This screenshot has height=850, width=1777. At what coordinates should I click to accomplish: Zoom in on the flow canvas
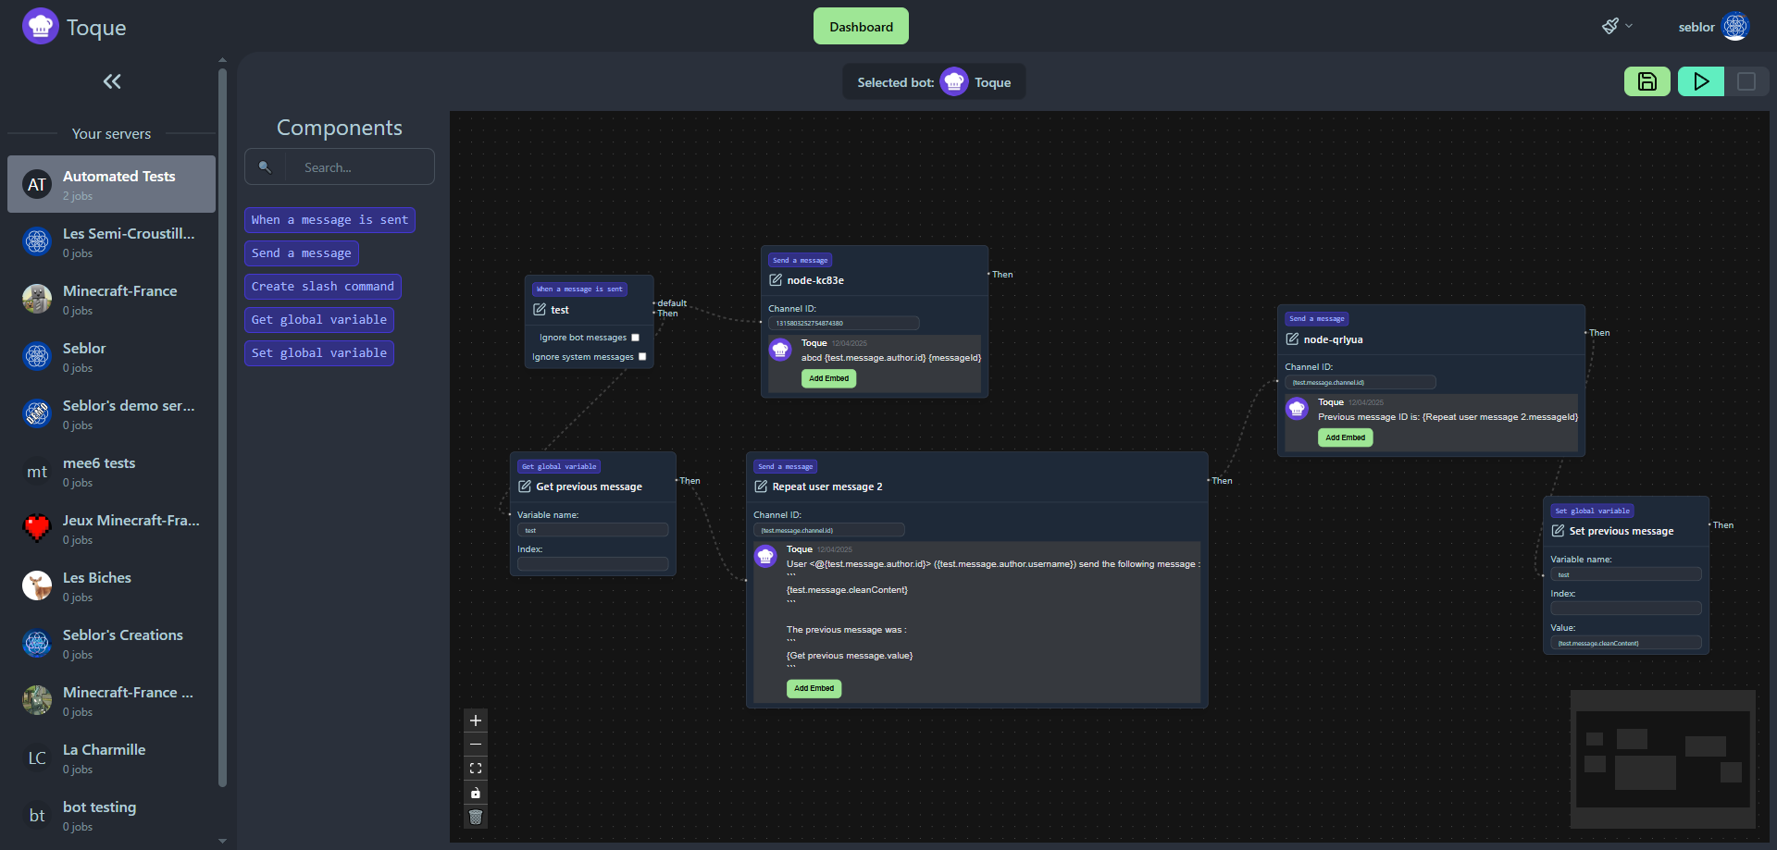pyautogui.click(x=476, y=721)
